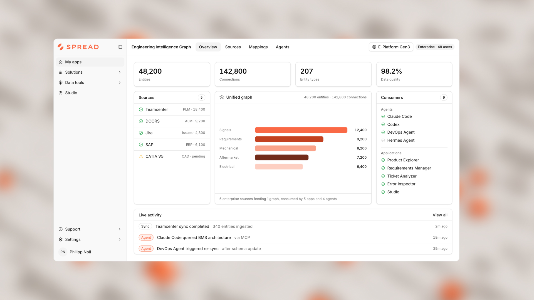Screen dimensions: 534x300
Task: Click the 48,200 Entities card
Action: pyautogui.click(x=172, y=74)
